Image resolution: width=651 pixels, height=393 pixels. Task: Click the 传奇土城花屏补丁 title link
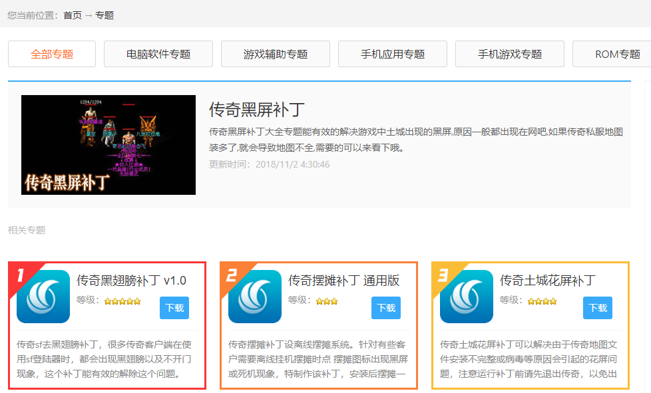pyautogui.click(x=547, y=281)
